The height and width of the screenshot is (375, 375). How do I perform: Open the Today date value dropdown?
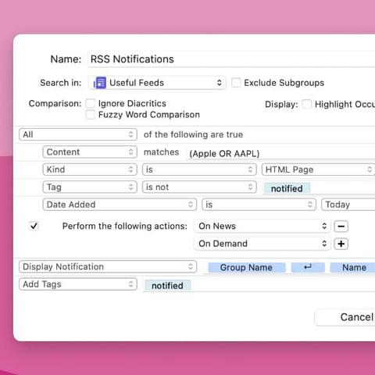348,205
